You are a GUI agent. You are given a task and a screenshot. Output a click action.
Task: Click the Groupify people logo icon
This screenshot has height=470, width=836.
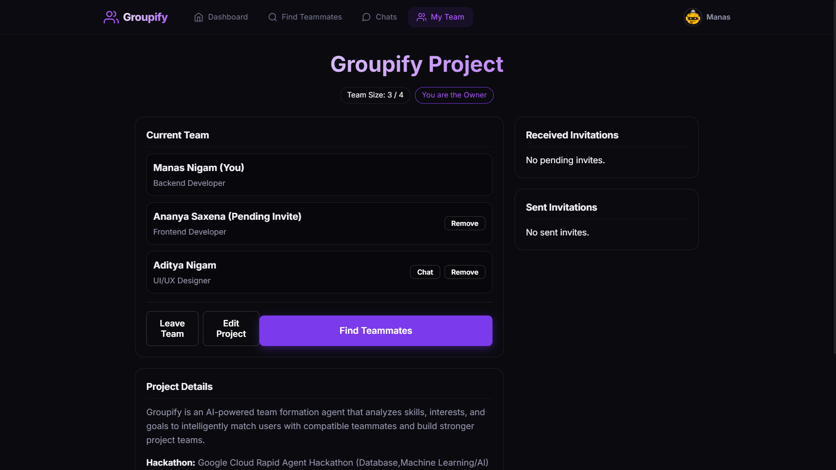pos(111,17)
